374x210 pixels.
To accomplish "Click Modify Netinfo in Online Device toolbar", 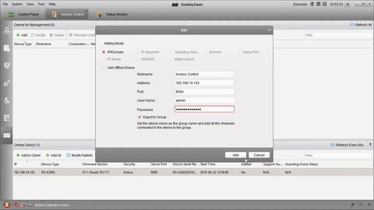I will 79,155.
